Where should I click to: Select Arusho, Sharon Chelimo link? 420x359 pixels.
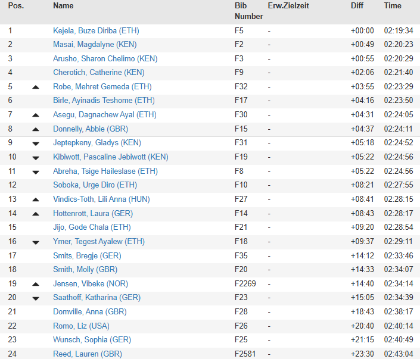click(105, 58)
